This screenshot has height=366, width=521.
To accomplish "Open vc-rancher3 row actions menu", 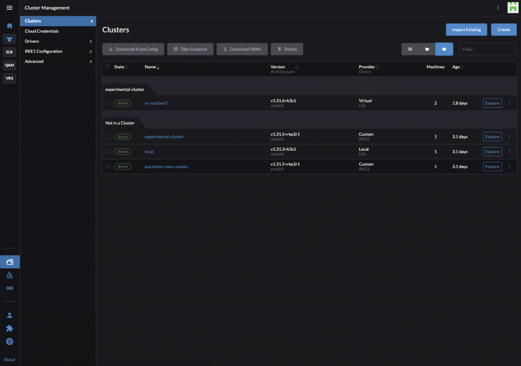I will (x=509, y=103).
